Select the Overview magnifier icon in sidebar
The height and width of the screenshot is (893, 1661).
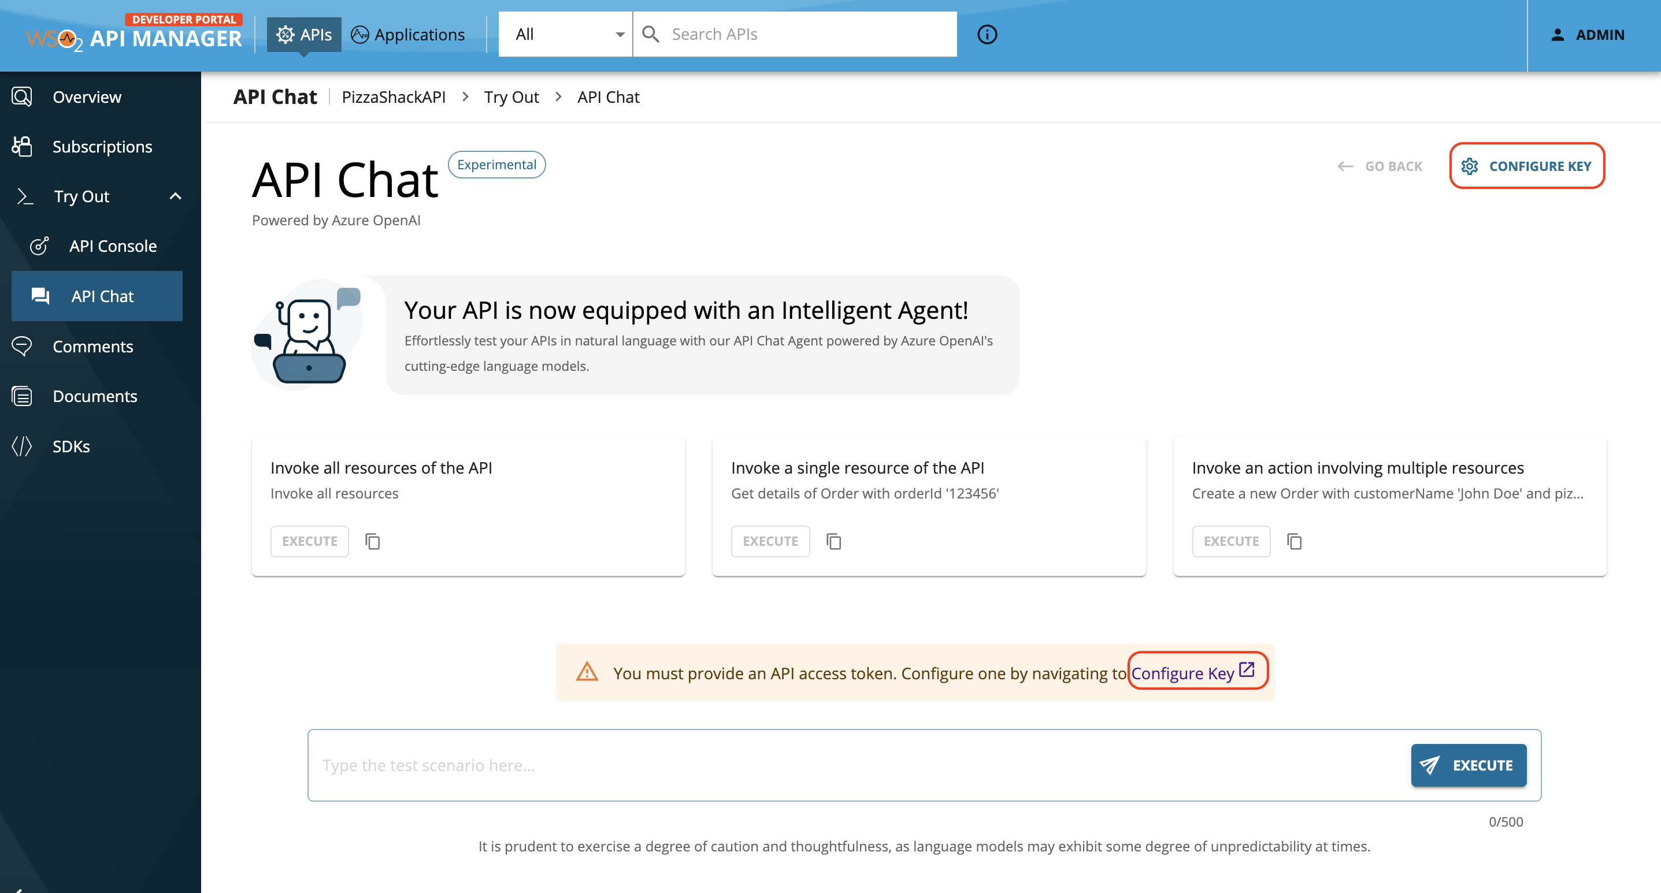pyautogui.click(x=22, y=96)
